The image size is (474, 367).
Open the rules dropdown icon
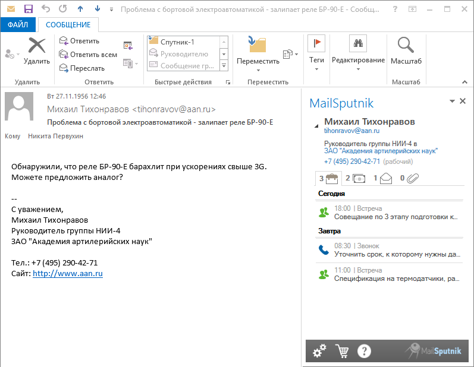click(290, 54)
